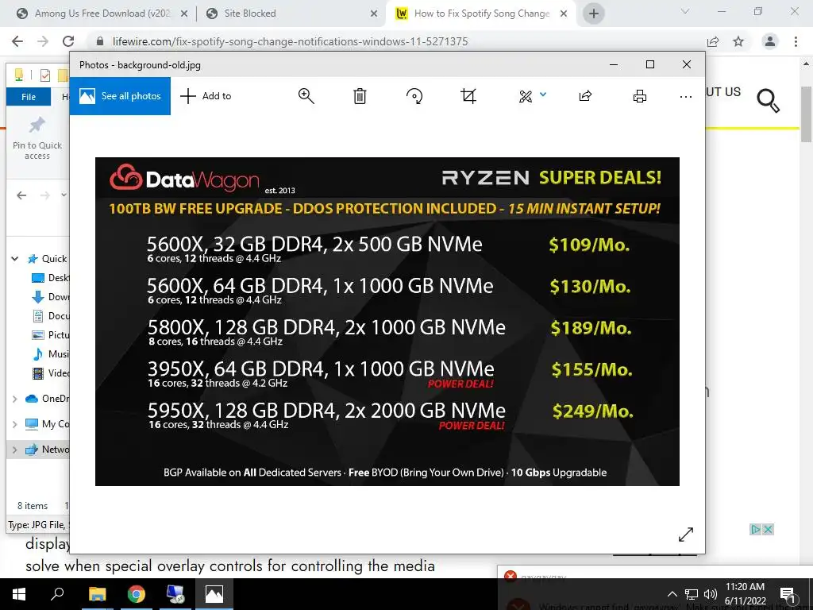Select Pictures in the File Explorer tree
The image size is (813, 610).
point(50,335)
